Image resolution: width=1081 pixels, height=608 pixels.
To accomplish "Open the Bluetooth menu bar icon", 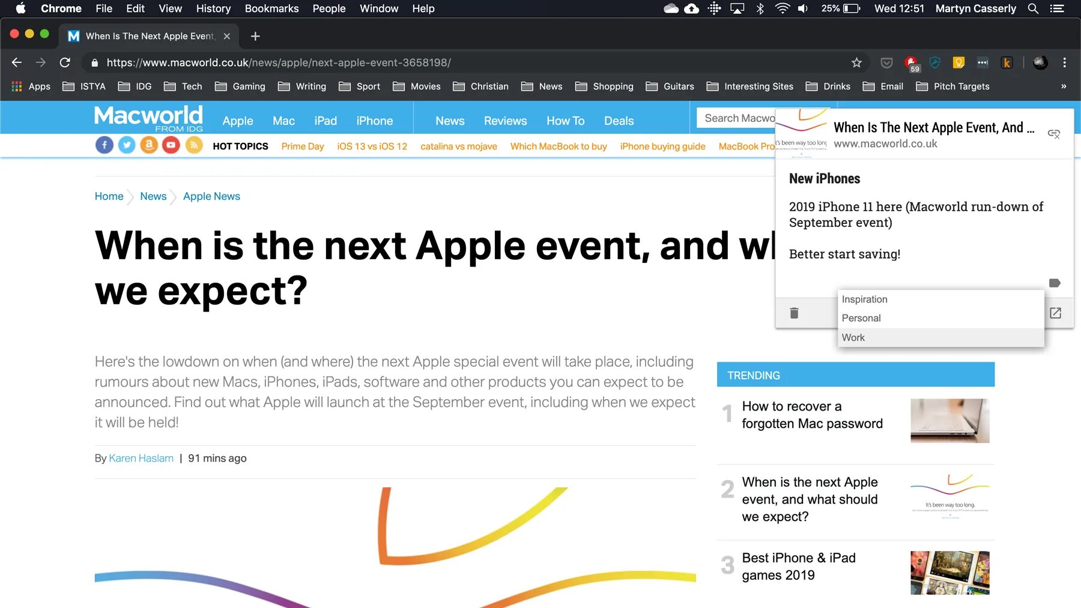I will point(760,8).
